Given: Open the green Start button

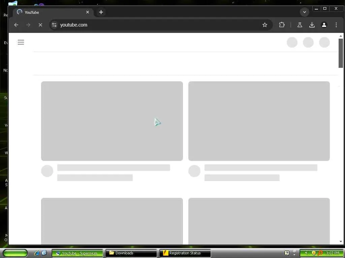Looking at the screenshot, I should pyautogui.click(x=15, y=253).
